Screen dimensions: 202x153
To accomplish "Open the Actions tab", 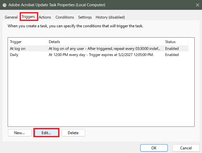I will click(x=45, y=17).
